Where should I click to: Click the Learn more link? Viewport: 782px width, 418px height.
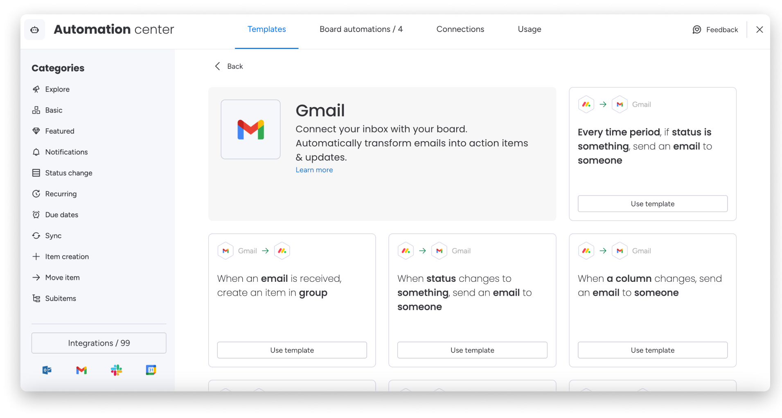click(x=314, y=170)
